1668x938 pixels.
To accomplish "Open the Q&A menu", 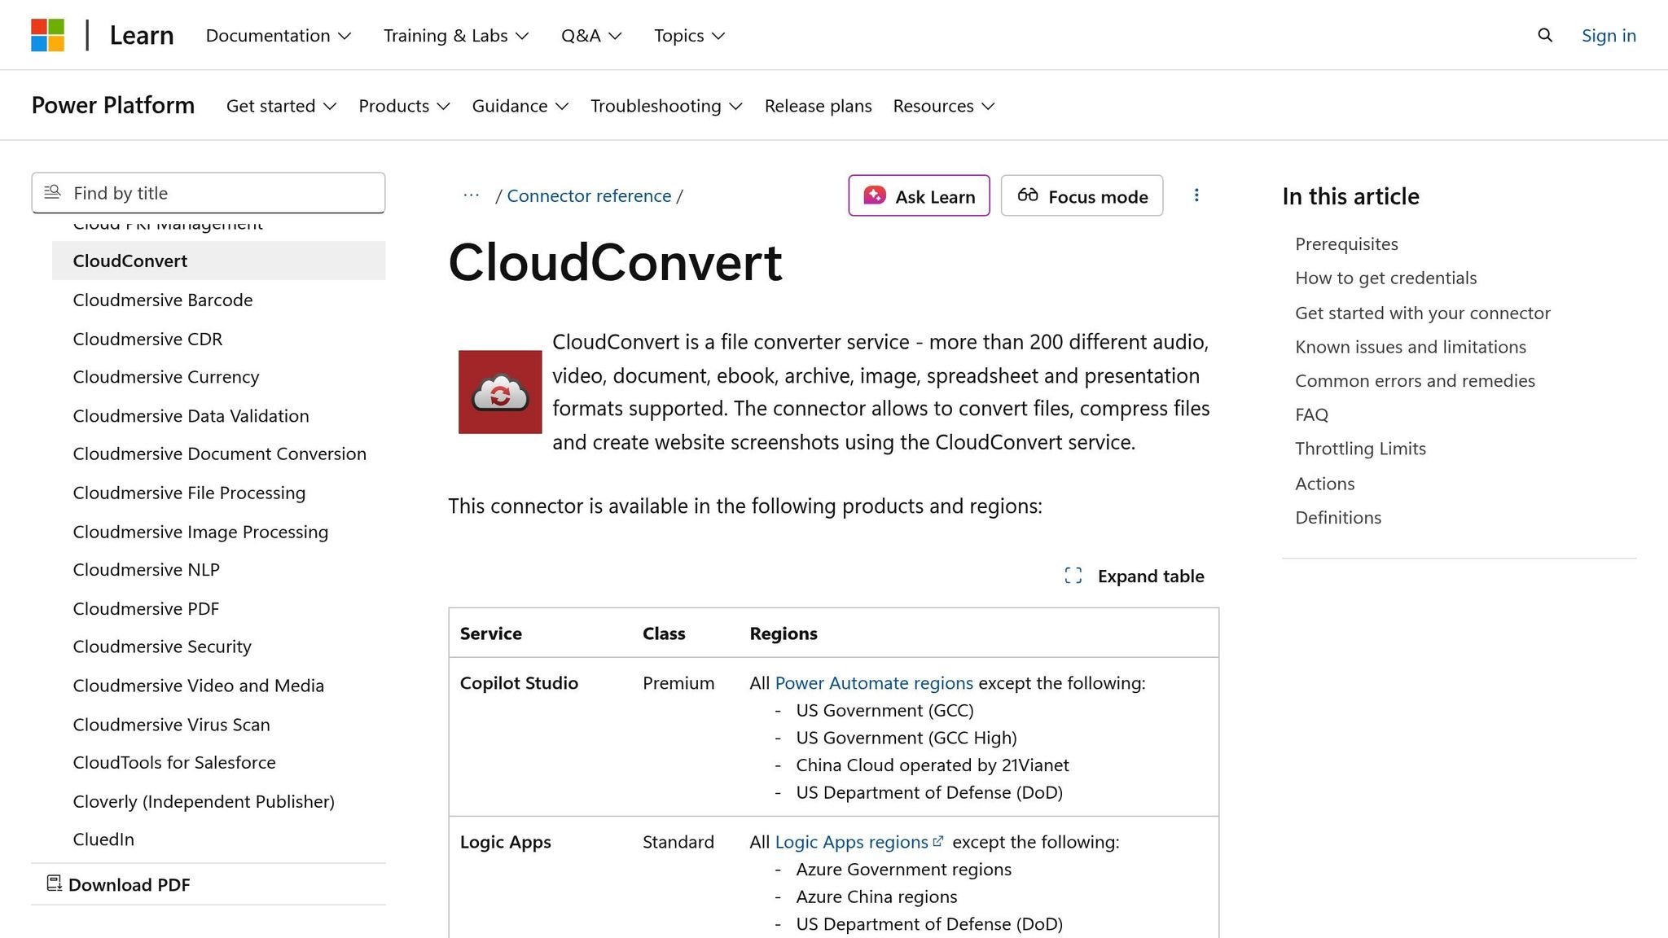I will point(591,36).
